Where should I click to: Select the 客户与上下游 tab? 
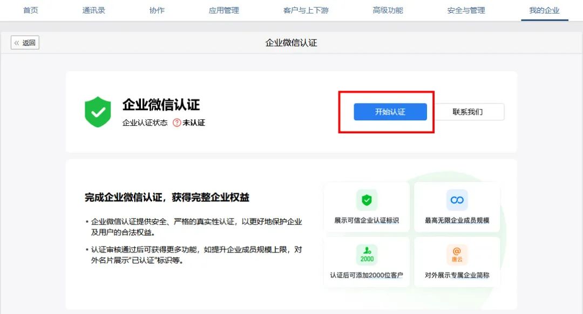tap(306, 10)
